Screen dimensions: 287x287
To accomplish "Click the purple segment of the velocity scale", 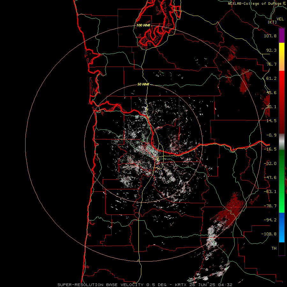I will tap(282, 36).
